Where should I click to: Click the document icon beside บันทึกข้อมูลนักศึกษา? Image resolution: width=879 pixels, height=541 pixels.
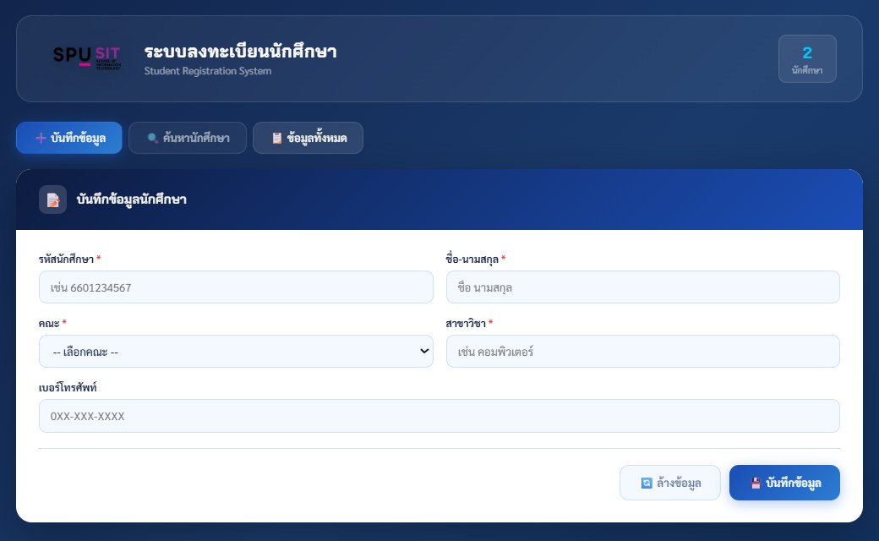(52, 199)
